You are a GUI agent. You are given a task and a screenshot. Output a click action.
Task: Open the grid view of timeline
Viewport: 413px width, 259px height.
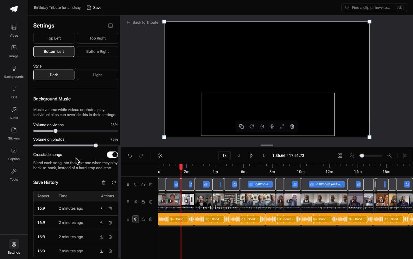340,156
